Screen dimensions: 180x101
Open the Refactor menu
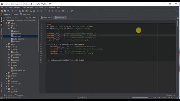point(30,8)
